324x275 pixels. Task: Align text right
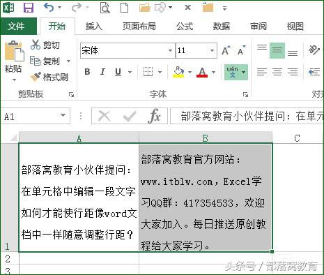tap(293, 72)
